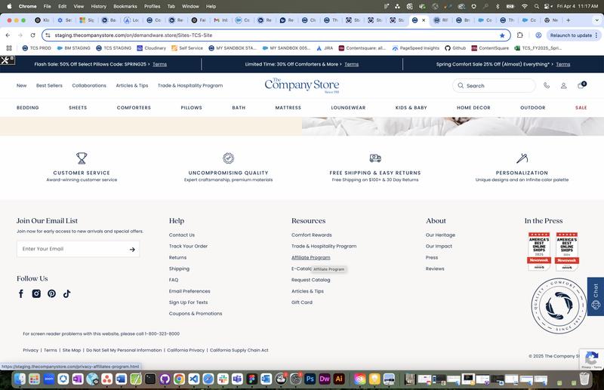
Task: Click Gift Card in Resources
Action: [x=301, y=302]
